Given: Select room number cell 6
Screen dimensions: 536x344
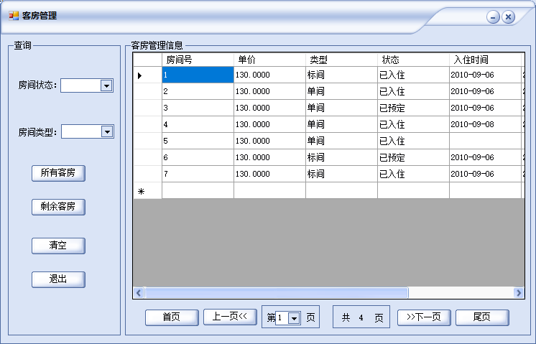Looking at the screenshot, I should point(198,157).
